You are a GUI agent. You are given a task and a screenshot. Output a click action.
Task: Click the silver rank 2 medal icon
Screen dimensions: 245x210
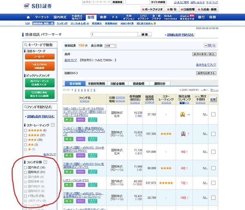click(x=183, y=134)
